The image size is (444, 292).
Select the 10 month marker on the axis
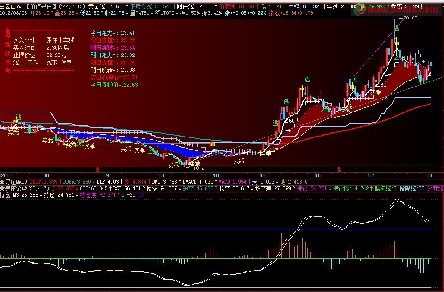coord(161,175)
